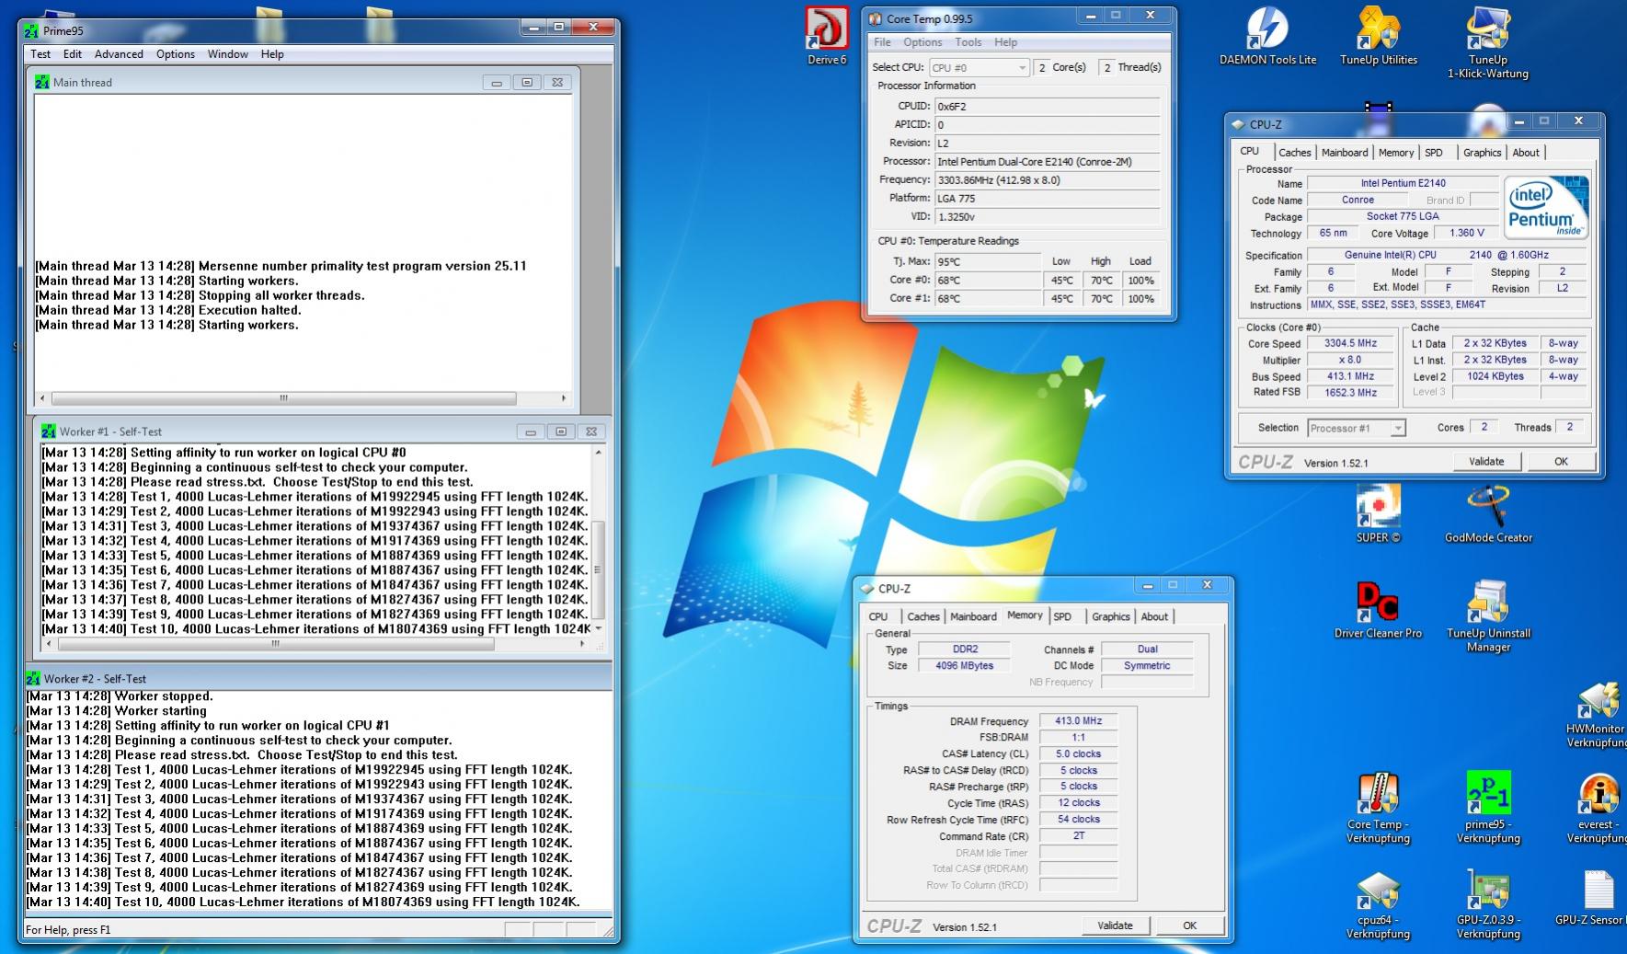The width and height of the screenshot is (1627, 954).
Task: Click the Core Speed value 3304.5 MHz
Action: coord(1350,343)
